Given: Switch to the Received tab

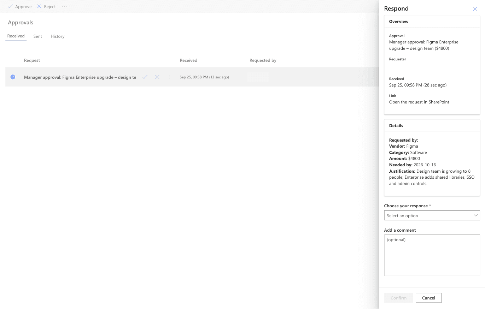Looking at the screenshot, I should point(16,36).
